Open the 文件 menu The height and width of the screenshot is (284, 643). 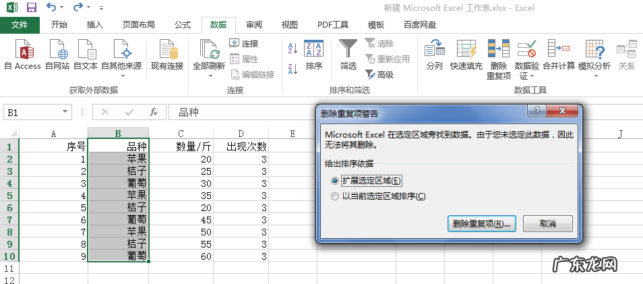[20, 25]
